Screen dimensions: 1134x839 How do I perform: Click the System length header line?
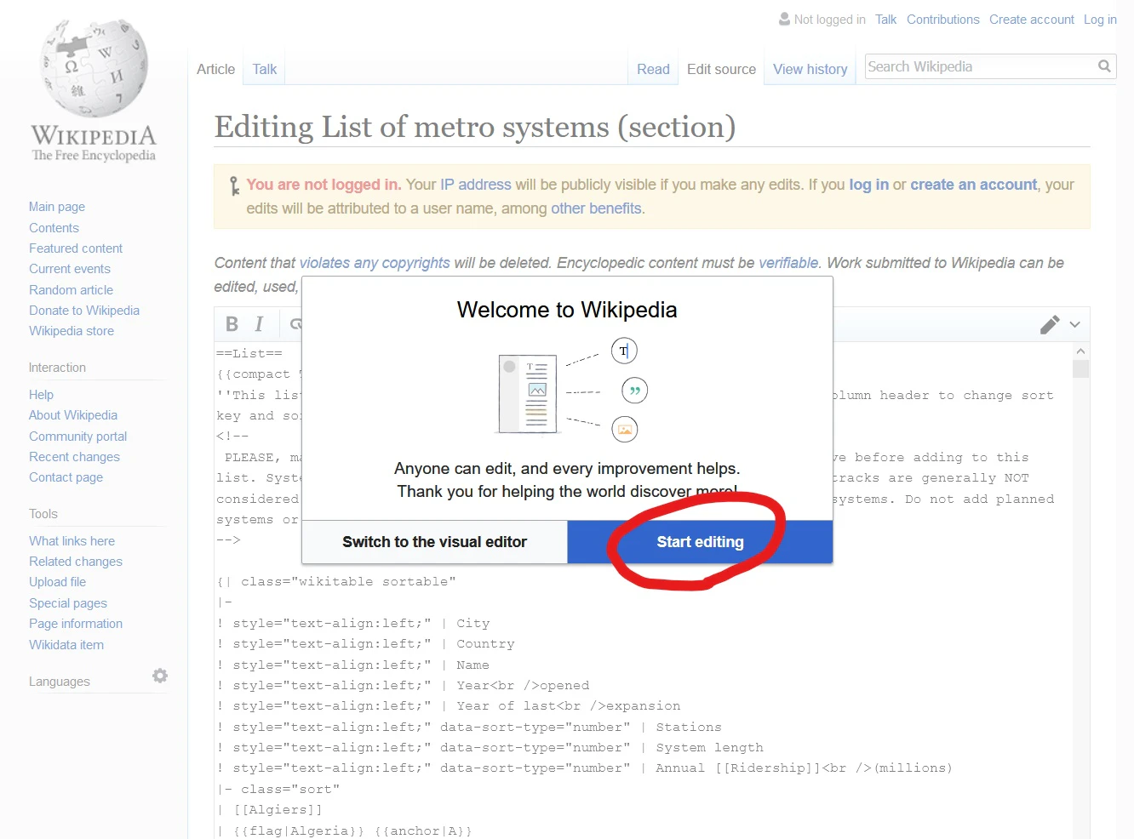pyautogui.click(x=491, y=748)
